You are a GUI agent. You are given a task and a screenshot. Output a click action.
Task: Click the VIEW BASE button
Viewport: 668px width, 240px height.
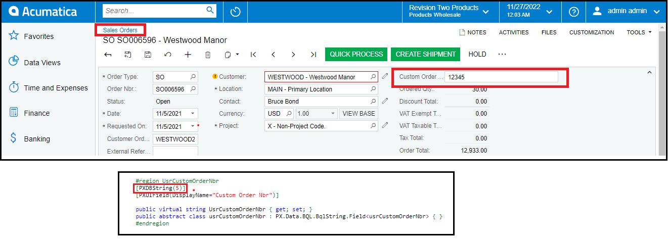359,114
